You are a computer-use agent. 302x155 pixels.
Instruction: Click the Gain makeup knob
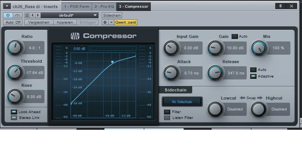(215, 48)
